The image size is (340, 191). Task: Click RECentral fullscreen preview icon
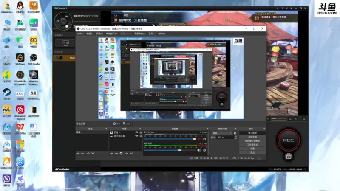(x=304, y=119)
